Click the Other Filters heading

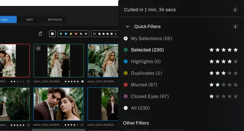136,123
